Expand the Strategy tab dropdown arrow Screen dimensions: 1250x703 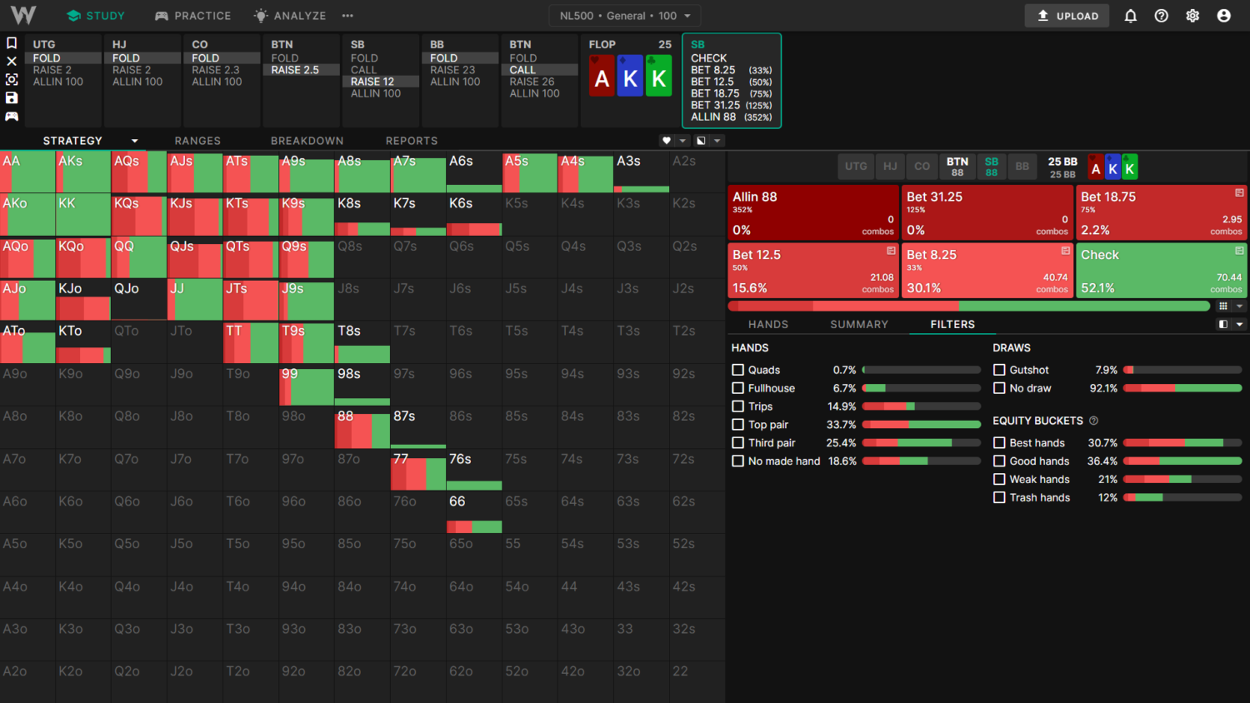click(134, 141)
